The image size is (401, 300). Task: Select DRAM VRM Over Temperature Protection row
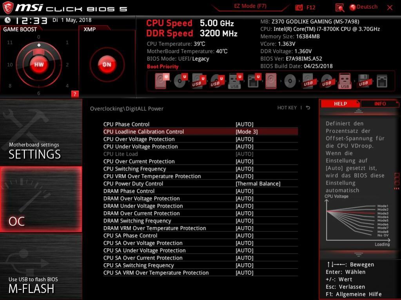click(x=201, y=228)
